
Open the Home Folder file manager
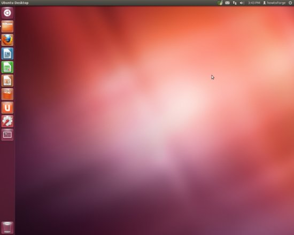(7, 26)
